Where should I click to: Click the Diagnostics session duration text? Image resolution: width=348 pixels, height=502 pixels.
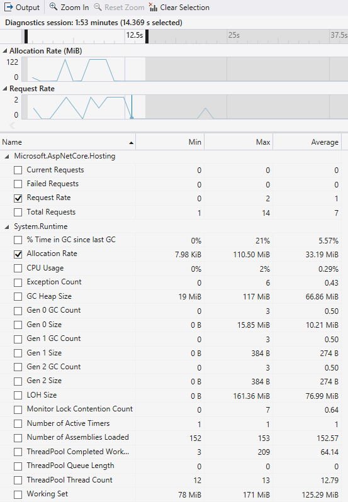94,23
